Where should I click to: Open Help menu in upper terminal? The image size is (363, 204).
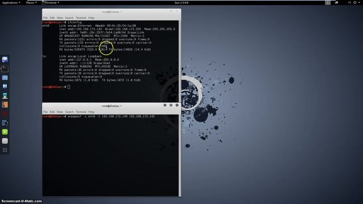click(91, 18)
